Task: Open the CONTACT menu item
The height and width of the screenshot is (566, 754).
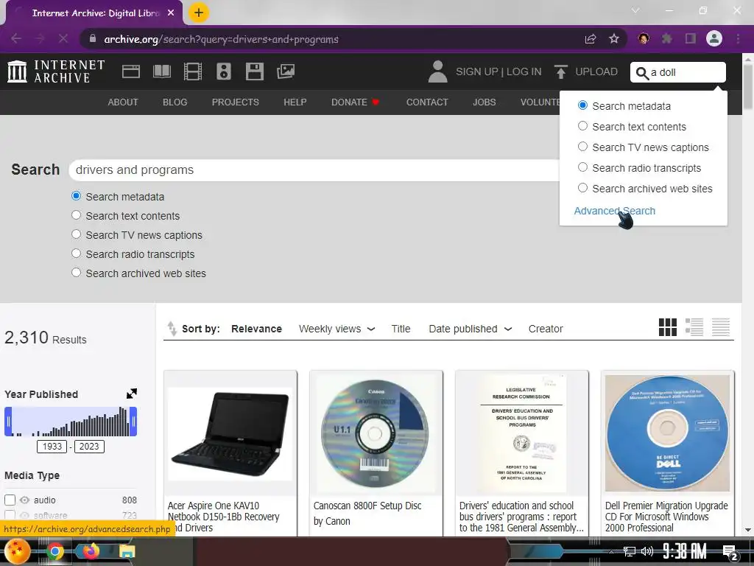Action: [x=427, y=102]
